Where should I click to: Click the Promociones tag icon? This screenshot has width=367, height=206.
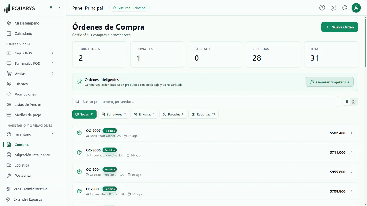(9, 94)
